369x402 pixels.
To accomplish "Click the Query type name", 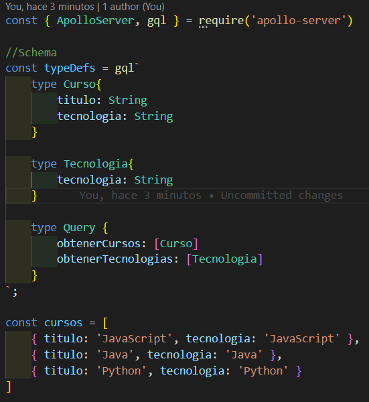I will [80, 228].
